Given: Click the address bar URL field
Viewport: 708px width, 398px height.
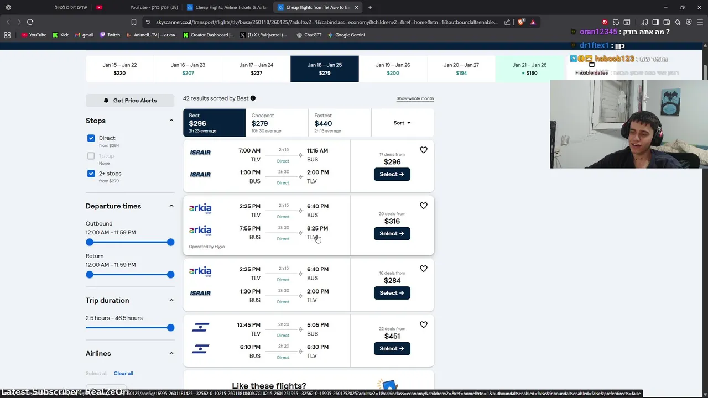Looking at the screenshot, I should pyautogui.click(x=326, y=22).
